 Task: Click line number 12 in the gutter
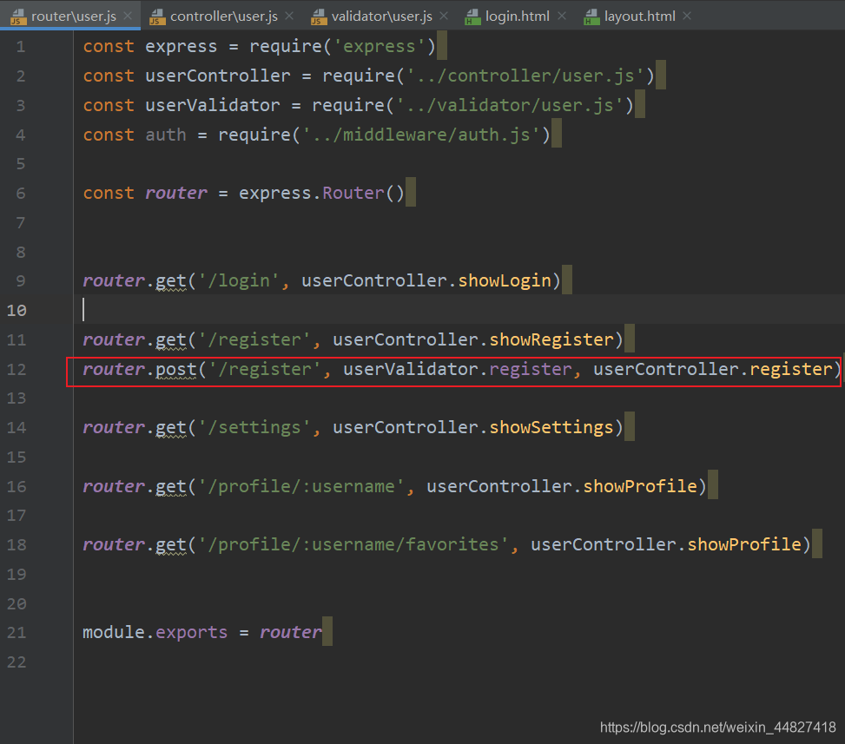point(17,370)
